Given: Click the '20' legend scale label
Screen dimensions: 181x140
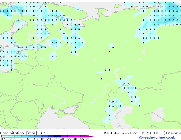Looking at the screenshot, I should click(49, 139).
